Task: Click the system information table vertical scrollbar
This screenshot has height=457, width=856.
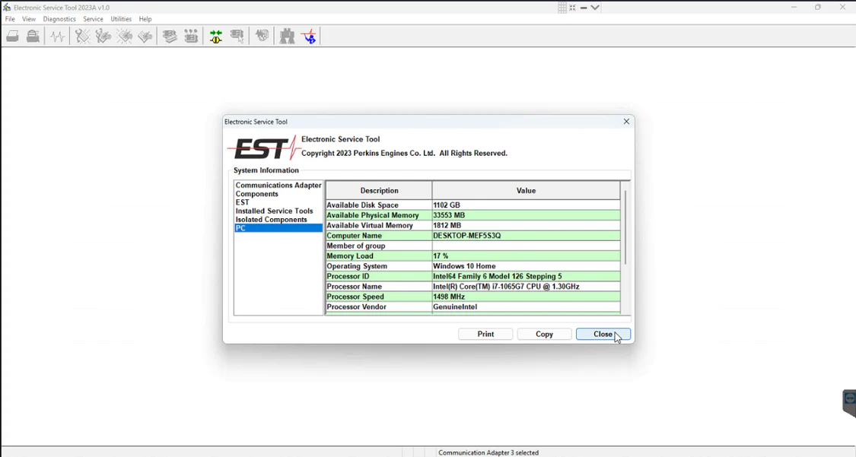Action: tap(625, 228)
